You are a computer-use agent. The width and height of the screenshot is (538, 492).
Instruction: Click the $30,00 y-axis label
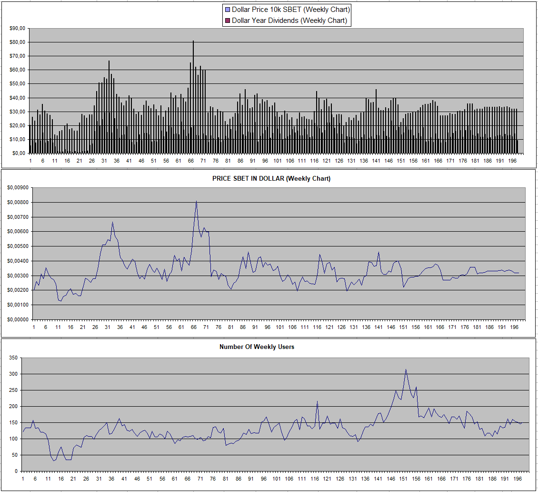tap(18, 112)
